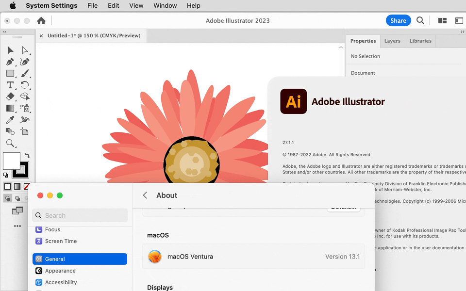Select the Type tool
The height and width of the screenshot is (291, 466).
[x=10, y=85]
